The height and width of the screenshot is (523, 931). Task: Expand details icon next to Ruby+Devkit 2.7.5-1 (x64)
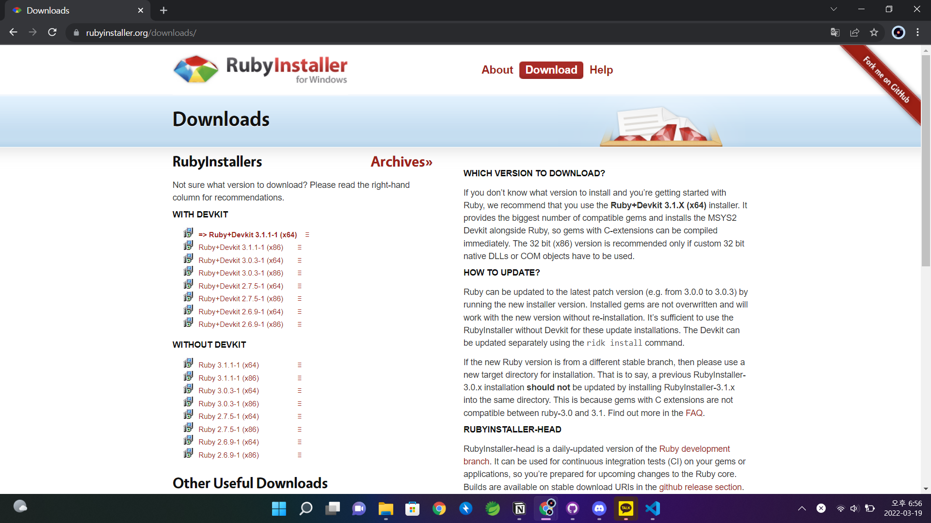299,286
